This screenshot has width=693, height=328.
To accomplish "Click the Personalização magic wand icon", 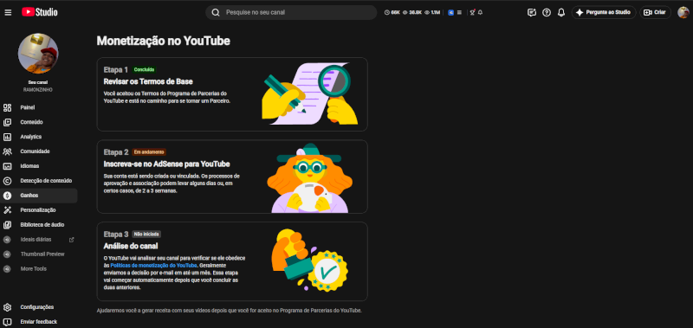I will [x=7, y=210].
